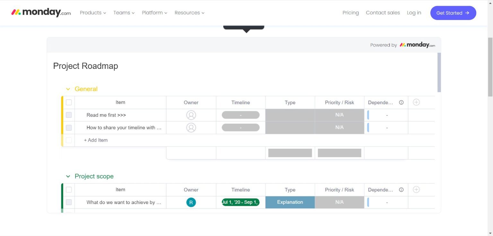
Task: Toggle the select-all checkbox in Project scope
Action: click(x=69, y=190)
